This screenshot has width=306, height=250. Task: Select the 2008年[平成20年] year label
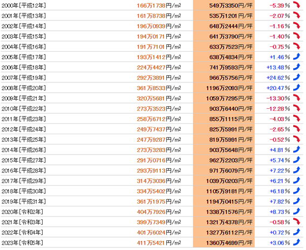click(x=24, y=88)
